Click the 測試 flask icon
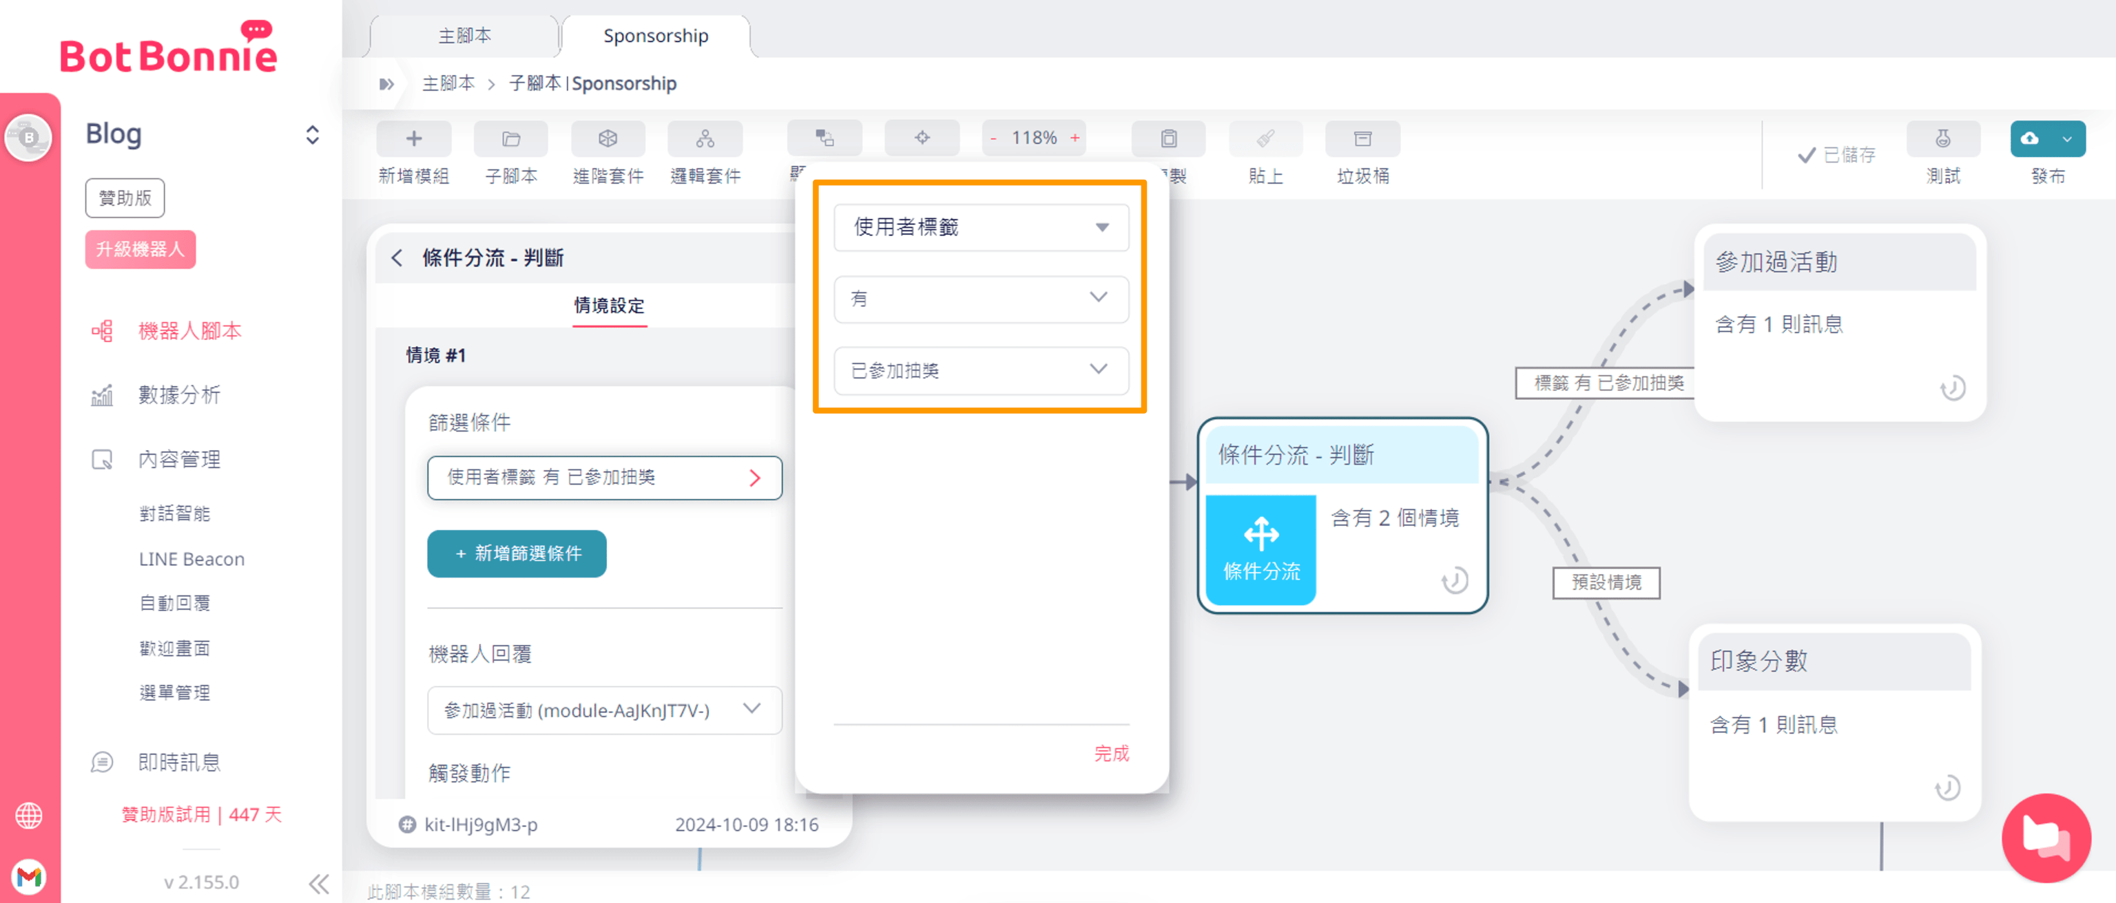This screenshot has width=2116, height=903. (1942, 138)
